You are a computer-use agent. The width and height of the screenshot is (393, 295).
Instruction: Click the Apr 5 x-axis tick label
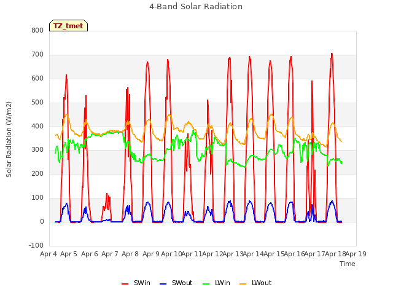69,254
